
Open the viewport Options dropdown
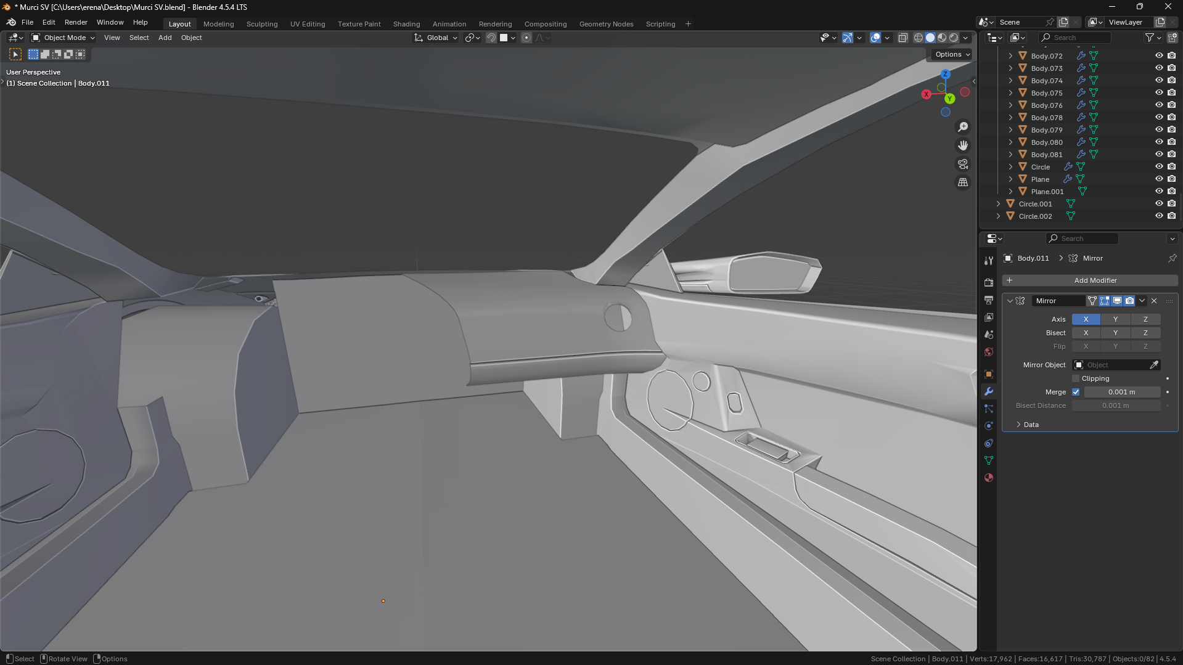click(952, 54)
